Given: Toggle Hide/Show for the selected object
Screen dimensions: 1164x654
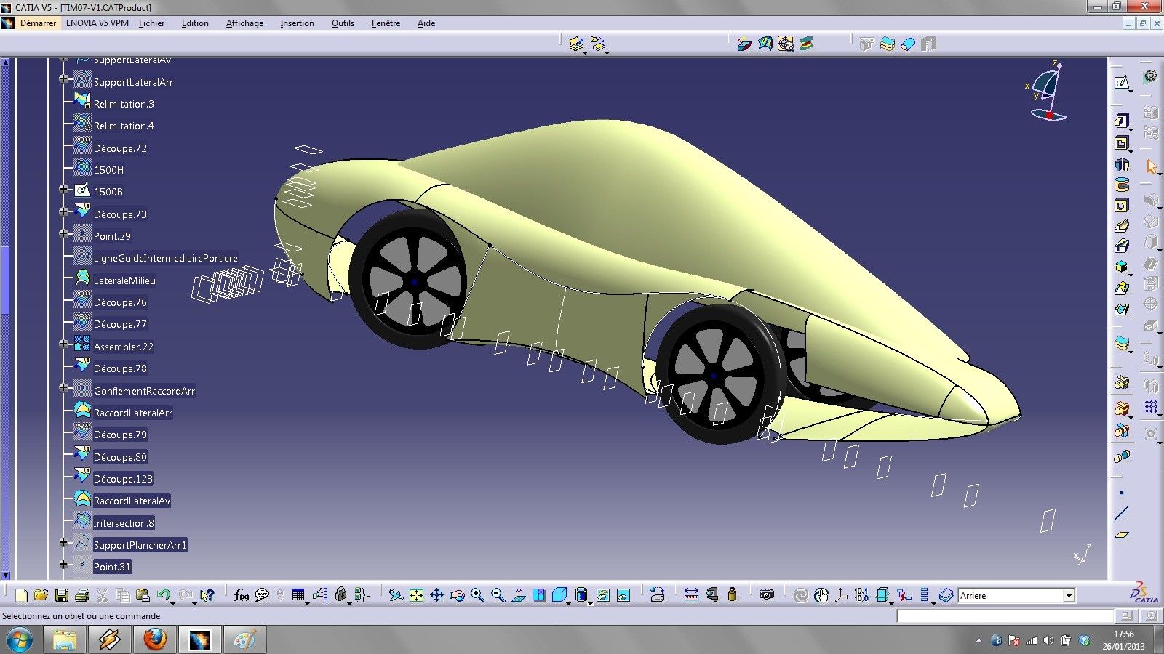Looking at the screenshot, I should (x=602, y=596).
